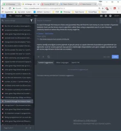Click the browser zoom magnifier icon in address bar

click(x=100, y=8)
